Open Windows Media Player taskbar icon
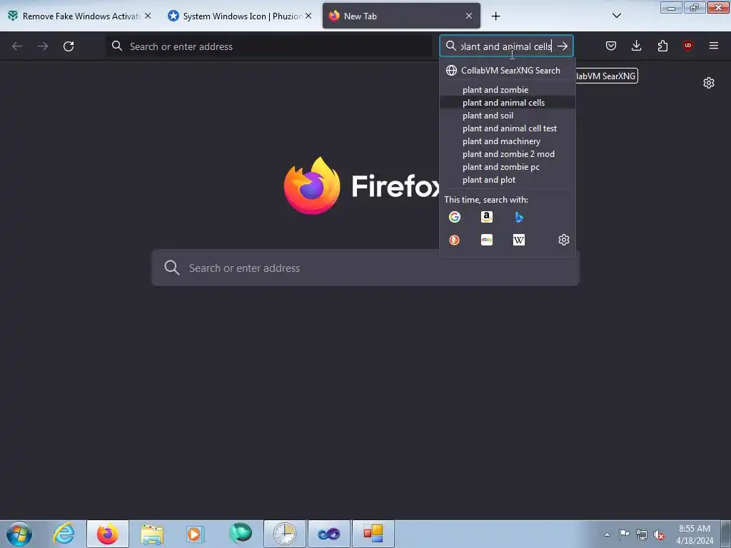731x548 pixels. (x=196, y=534)
